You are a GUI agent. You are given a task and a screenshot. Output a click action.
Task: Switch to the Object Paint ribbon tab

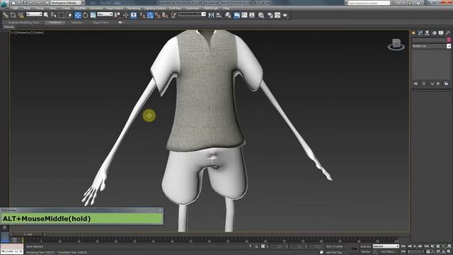click(101, 22)
